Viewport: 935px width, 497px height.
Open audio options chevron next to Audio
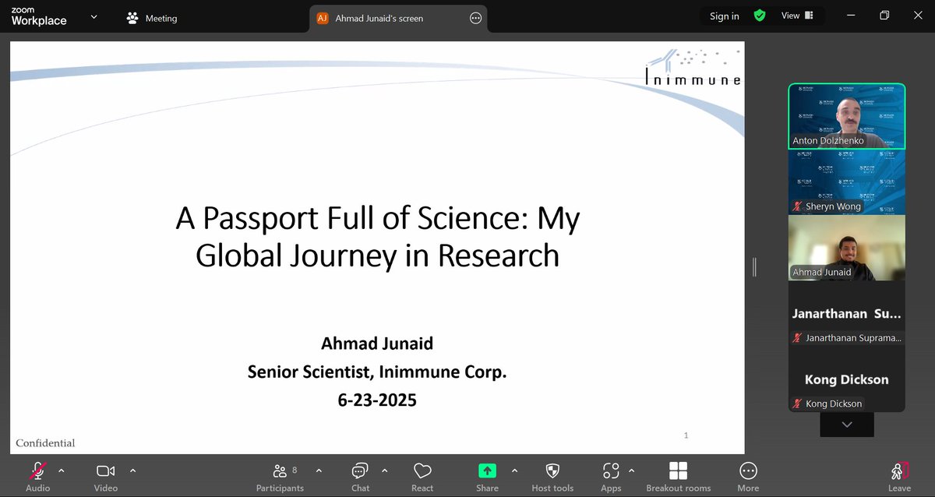point(62,471)
